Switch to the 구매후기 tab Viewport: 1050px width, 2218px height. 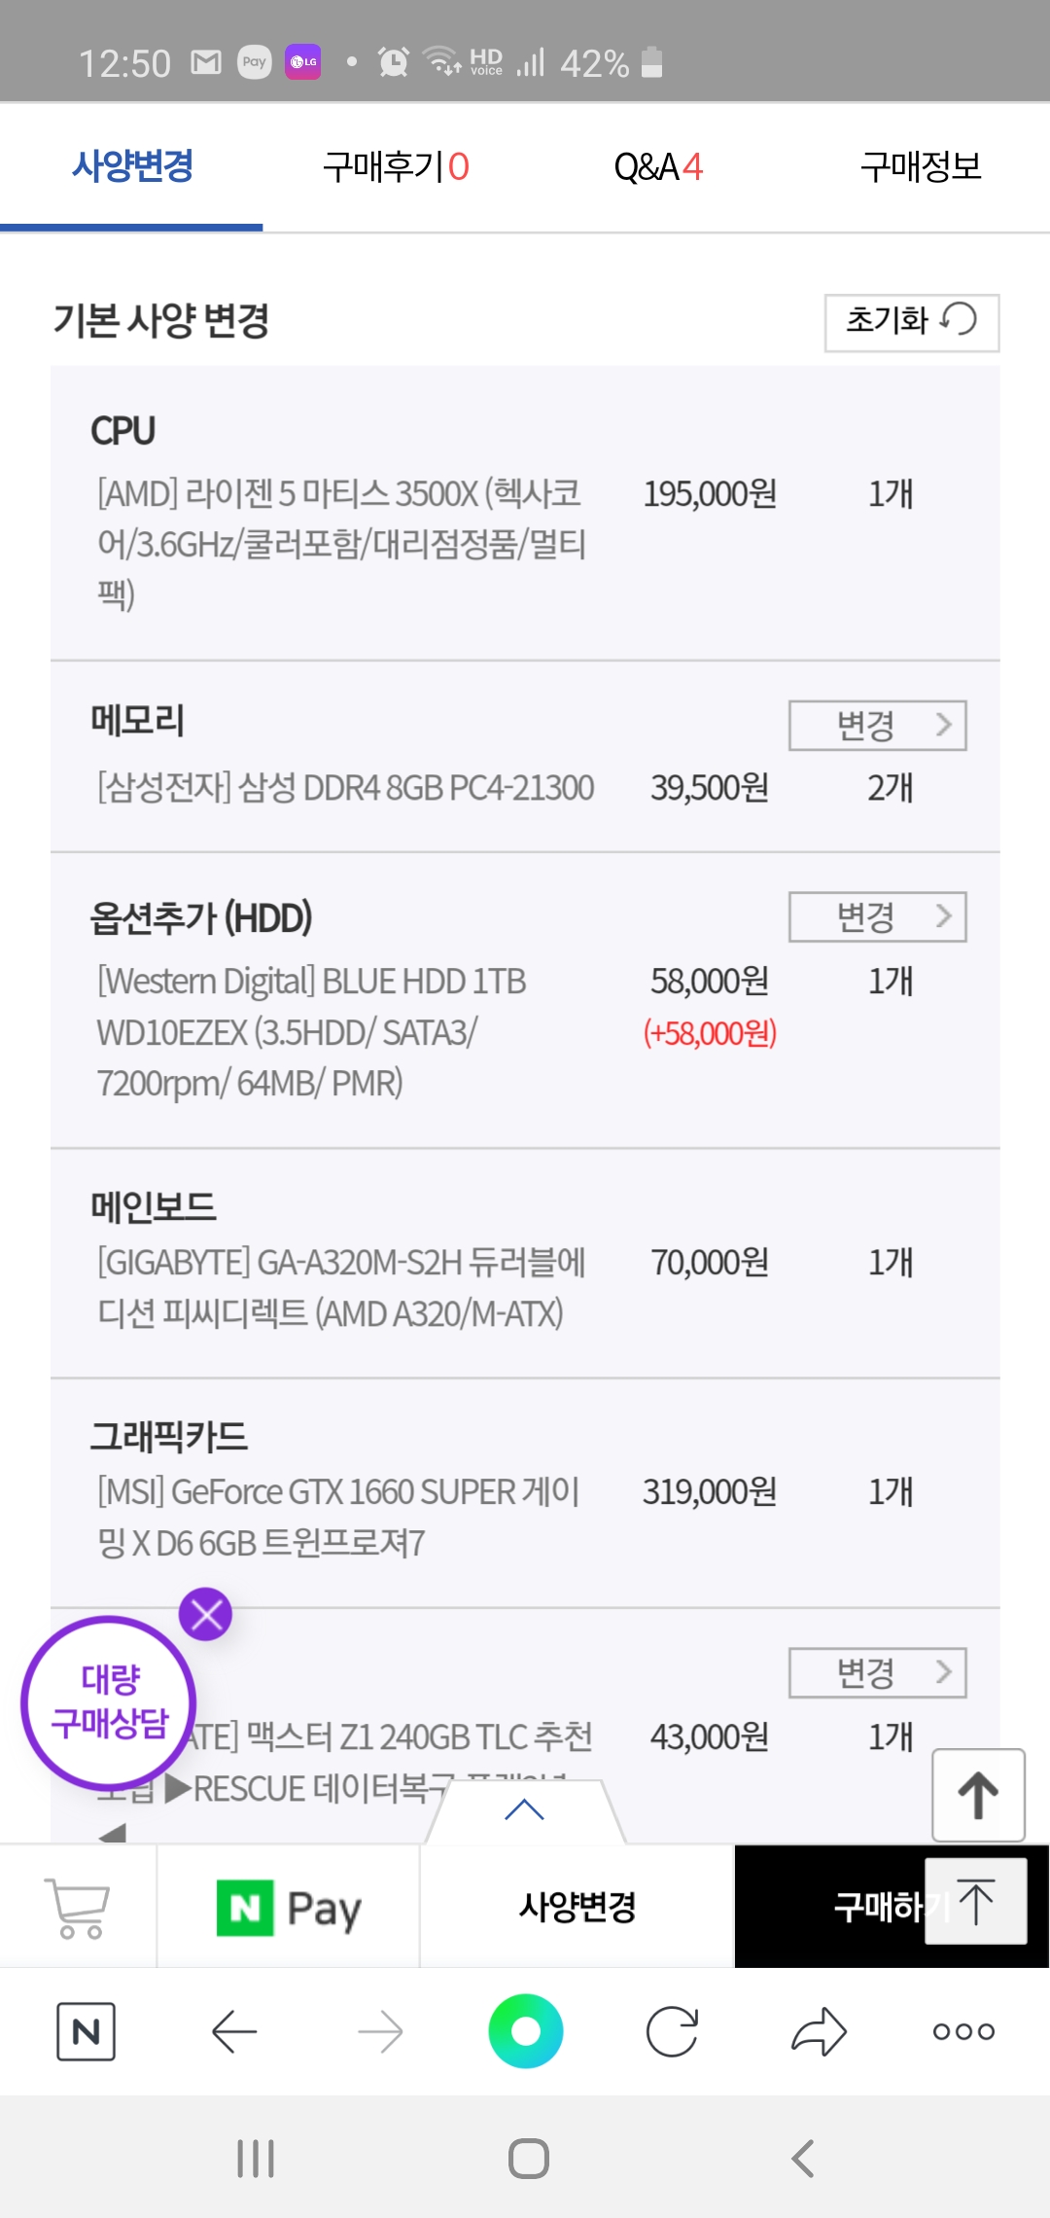click(396, 167)
